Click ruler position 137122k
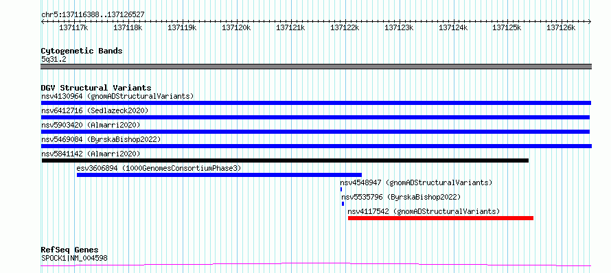Screen dimensions: 611x273 345,27
